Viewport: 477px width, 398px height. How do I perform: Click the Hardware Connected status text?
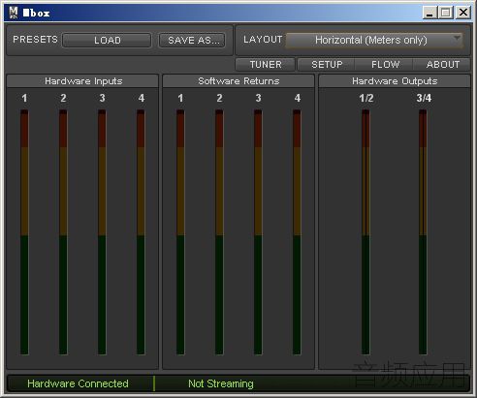tap(78, 383)
